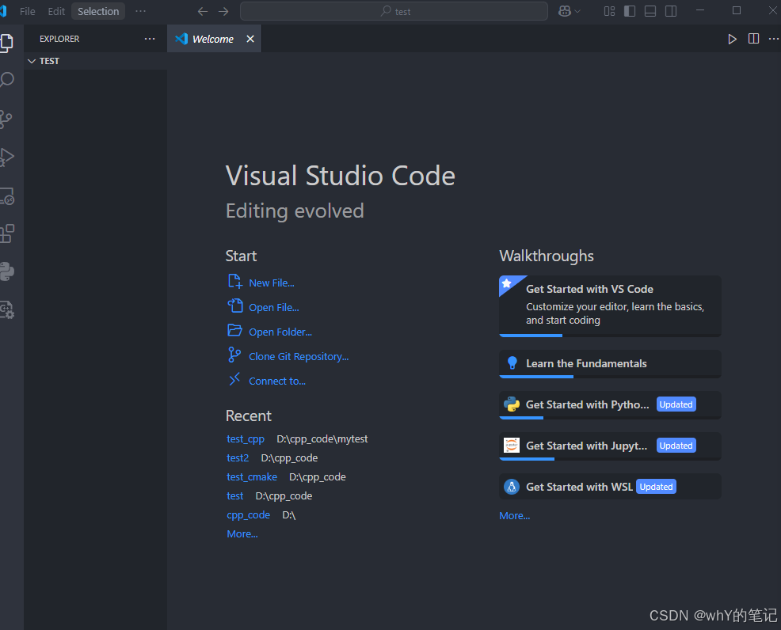Open Run and Debug view
Viewport: 781px width, 630px height.
6,157
